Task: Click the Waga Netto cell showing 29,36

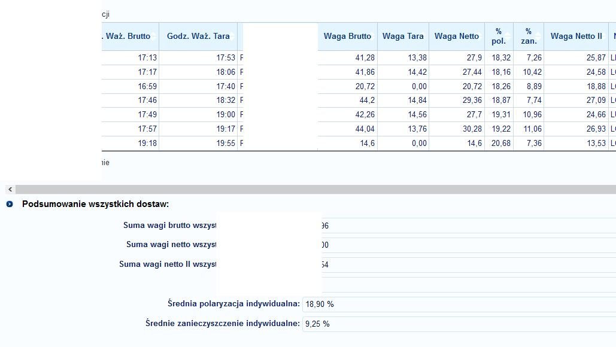Action: tap(457, 101)
